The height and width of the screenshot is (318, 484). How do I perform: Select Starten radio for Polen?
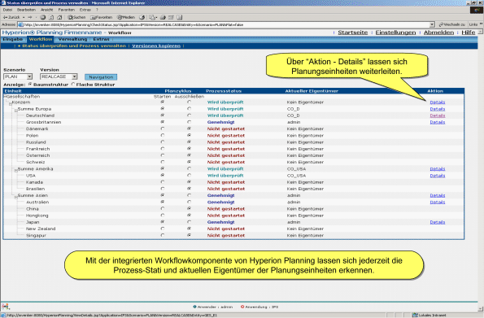coord(163,136)
